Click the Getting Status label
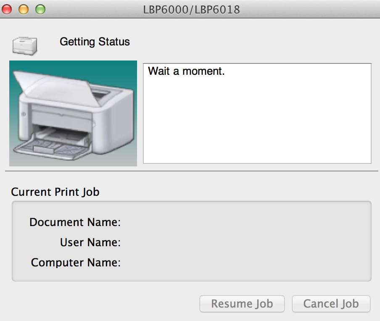 [x=95, y=42]
